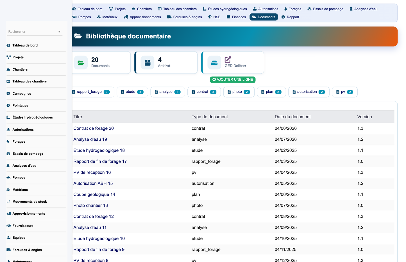Viewport: 406px width, 262px height.
Task: Click the Finances wallet icon in top nav
Action: tap(228, 17)
